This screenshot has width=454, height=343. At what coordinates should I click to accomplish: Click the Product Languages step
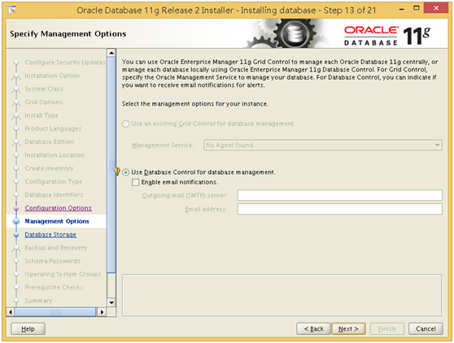53,128
